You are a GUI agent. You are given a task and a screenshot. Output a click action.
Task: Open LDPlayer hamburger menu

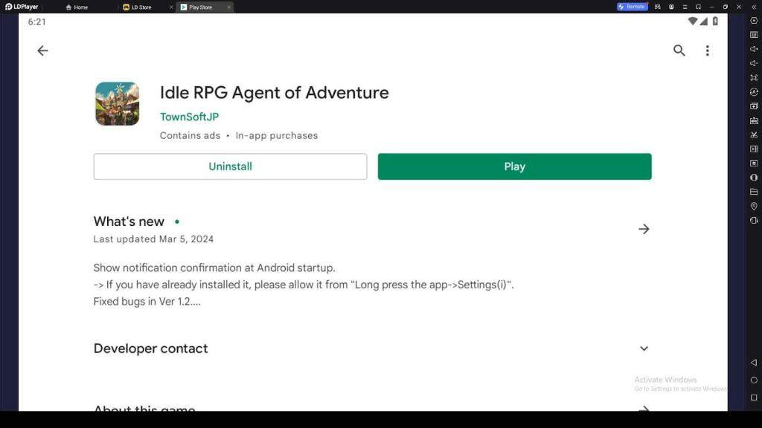(x=685, y=7)
